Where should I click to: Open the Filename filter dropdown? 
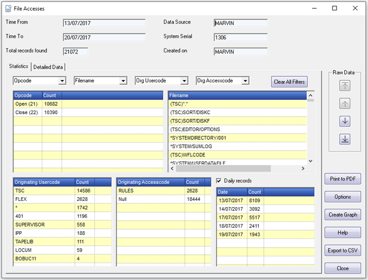[x=123, y=81]
